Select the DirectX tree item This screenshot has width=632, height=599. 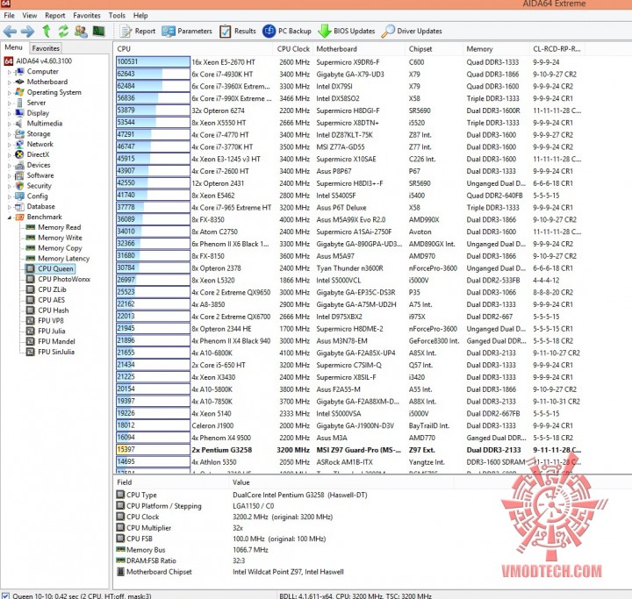point(38,154)
